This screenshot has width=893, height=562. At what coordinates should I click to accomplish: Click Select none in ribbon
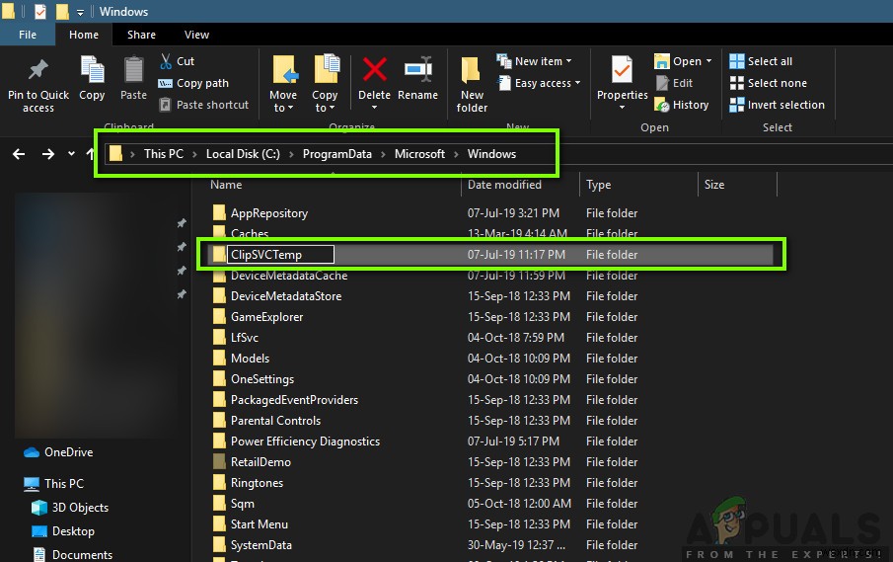point(769,83)
